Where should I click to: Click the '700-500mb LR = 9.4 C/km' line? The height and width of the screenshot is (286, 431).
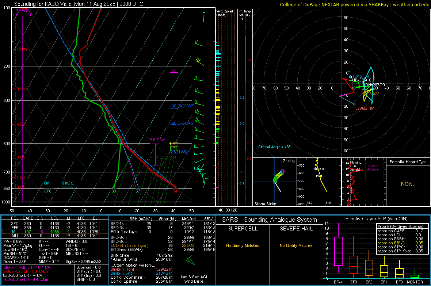tap(26, 279)
